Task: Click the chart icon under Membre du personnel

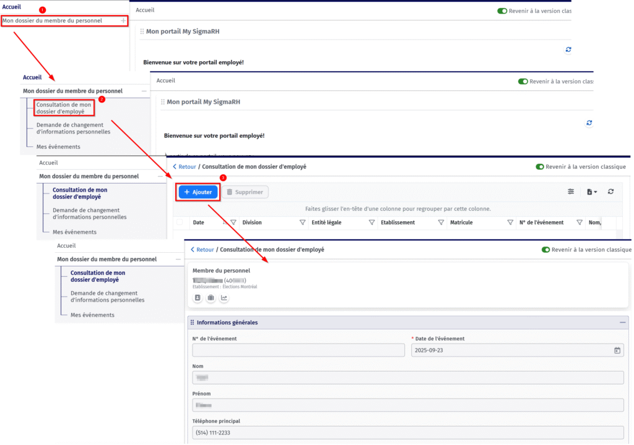Action: point(224,298)
